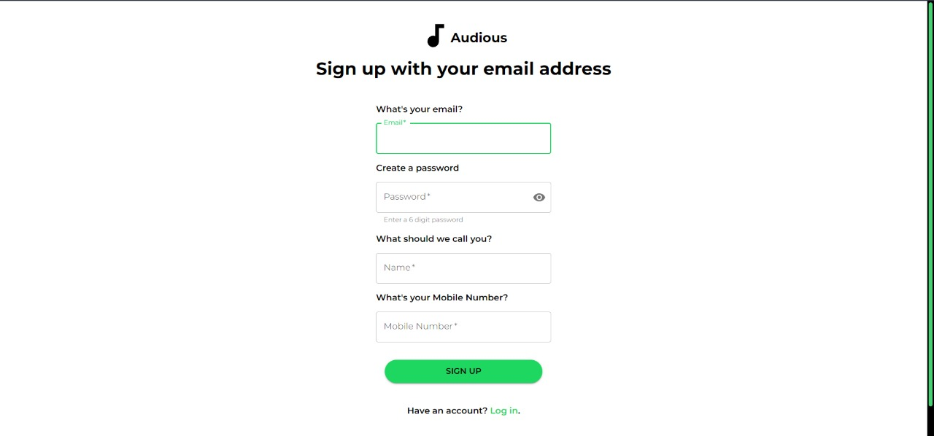This screenshot has height=436, width=934.
Task: Focus the Name input box
Action: [463, 268]
